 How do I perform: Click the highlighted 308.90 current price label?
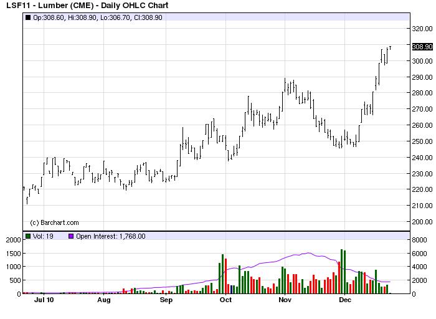422,46
